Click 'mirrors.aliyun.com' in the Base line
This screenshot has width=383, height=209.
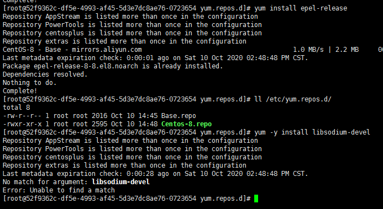click(x=107, y=50)
